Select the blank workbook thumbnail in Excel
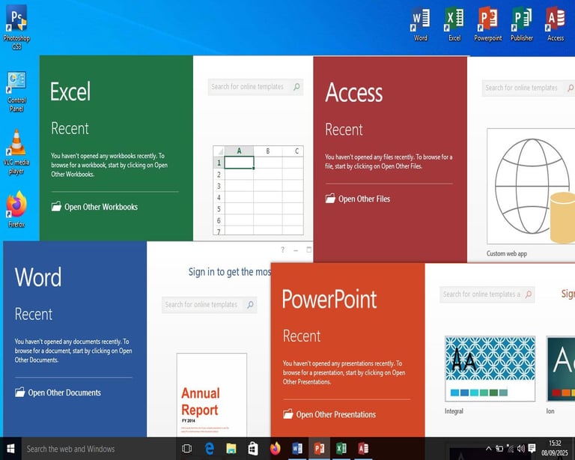 (258, 190)
